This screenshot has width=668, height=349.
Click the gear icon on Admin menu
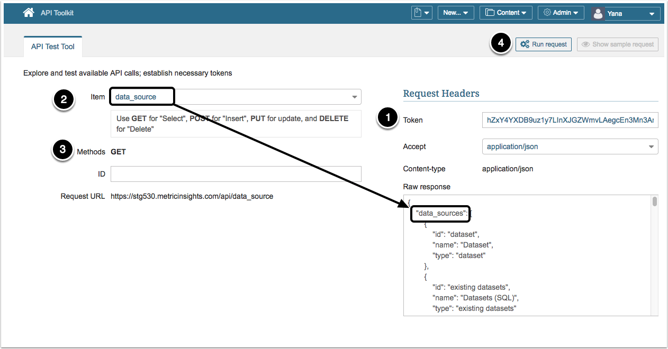point(547,13)
